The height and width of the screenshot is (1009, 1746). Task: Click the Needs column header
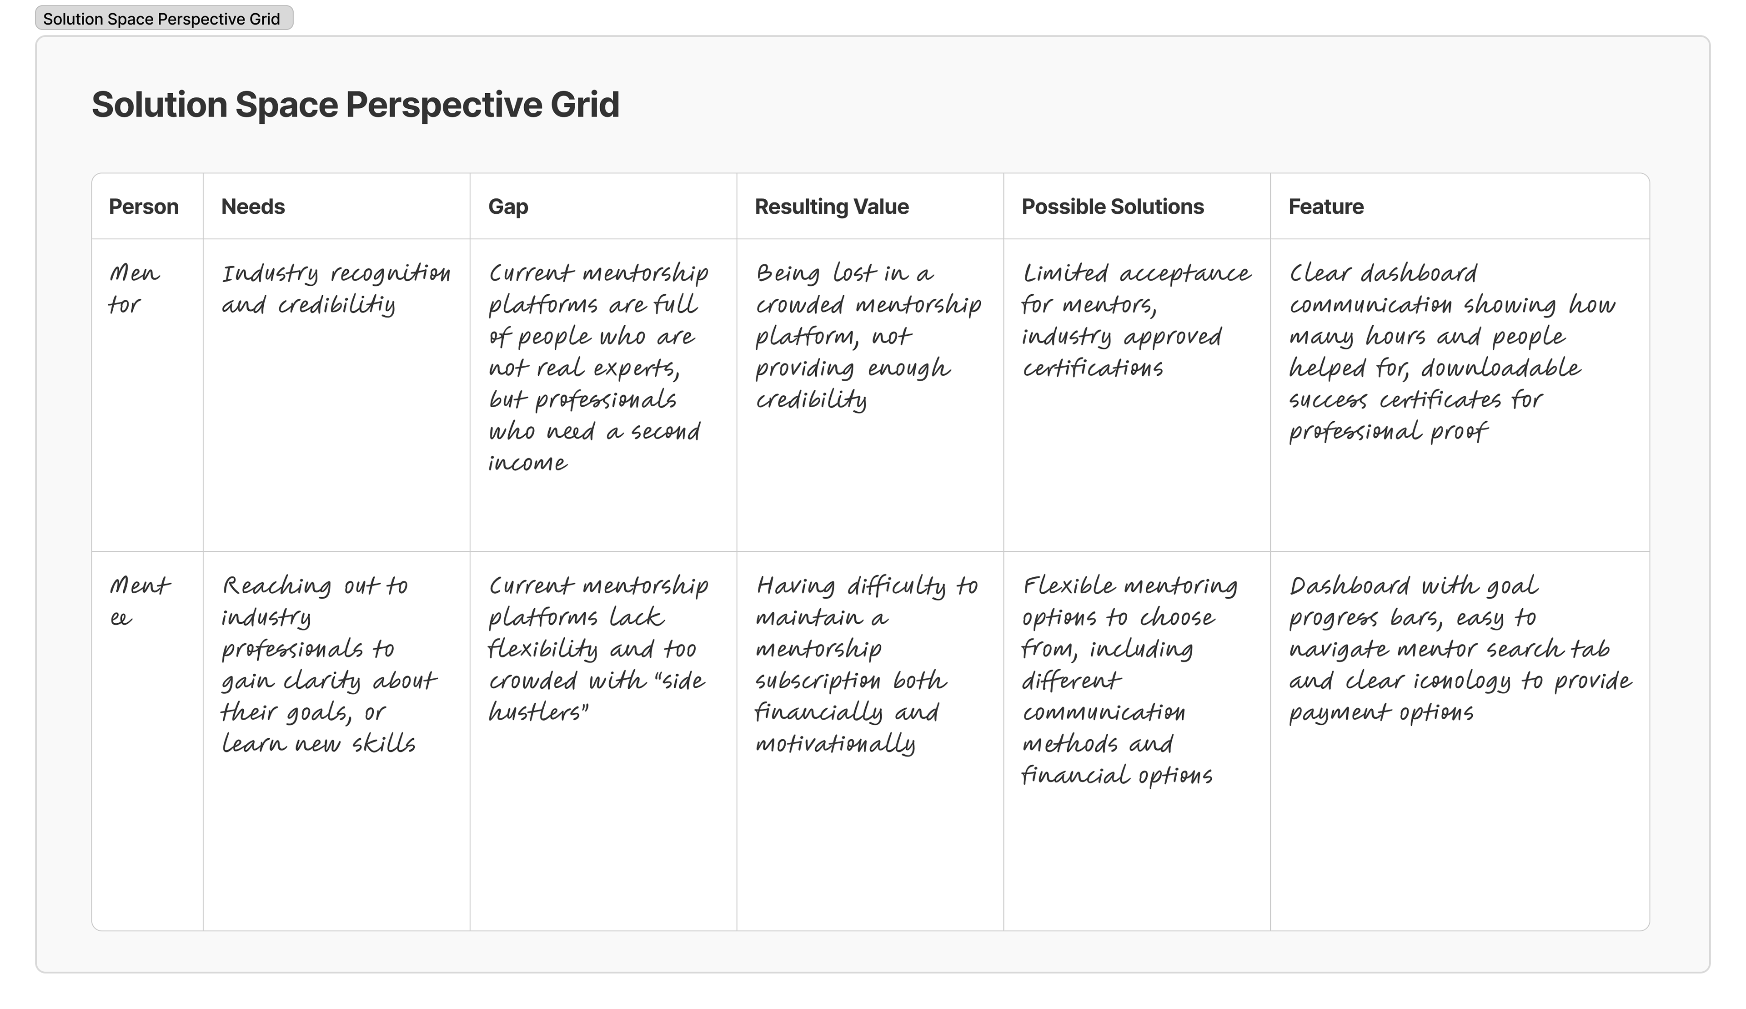[x=253, y=207]
